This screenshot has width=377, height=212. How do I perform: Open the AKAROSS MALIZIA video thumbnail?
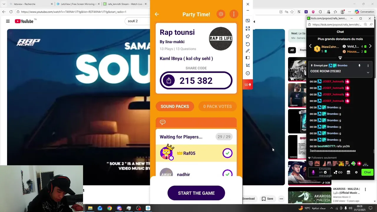[x=310, y=195]
